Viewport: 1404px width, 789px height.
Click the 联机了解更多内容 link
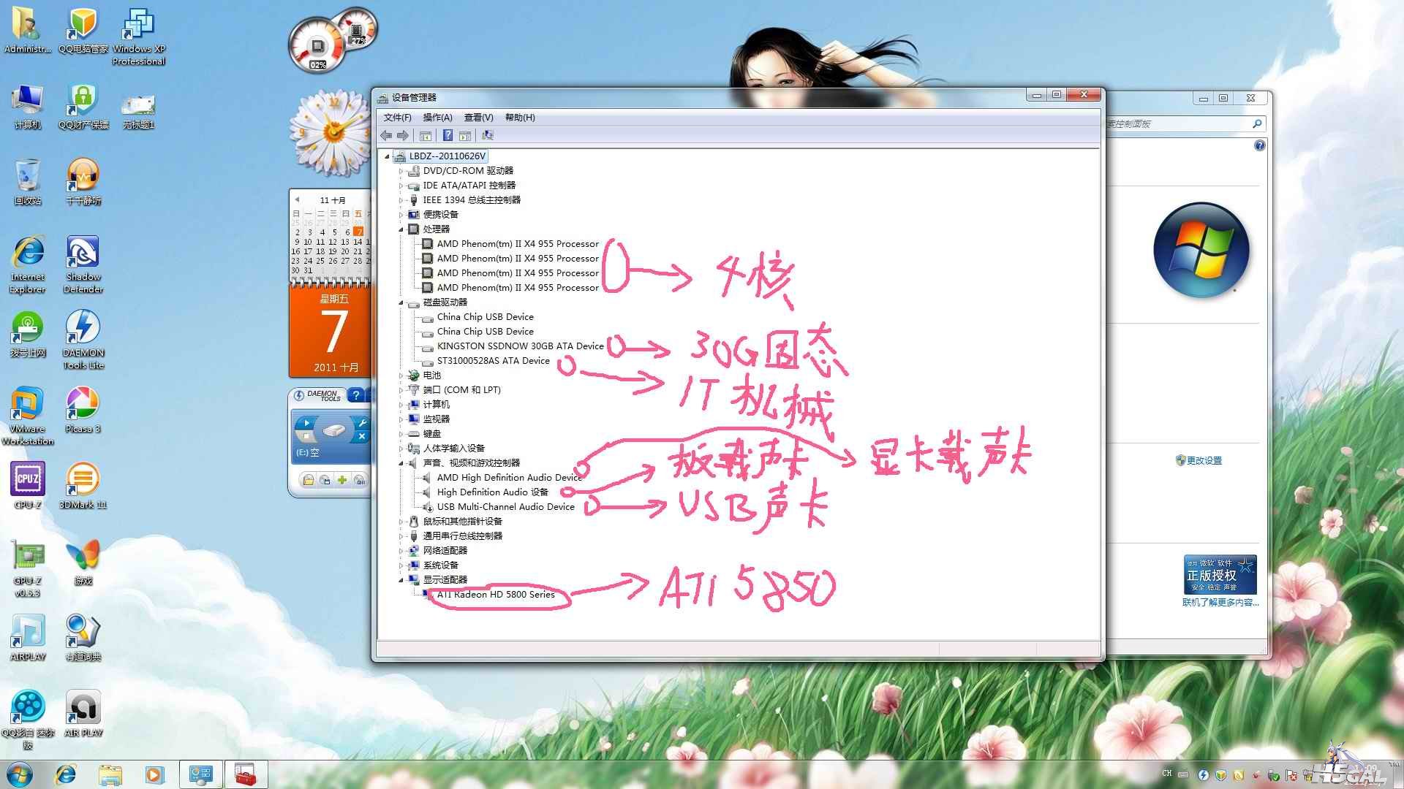point(1220,603)
